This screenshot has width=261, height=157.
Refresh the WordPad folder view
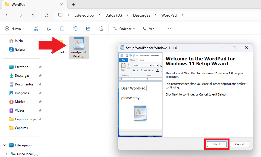46,15
